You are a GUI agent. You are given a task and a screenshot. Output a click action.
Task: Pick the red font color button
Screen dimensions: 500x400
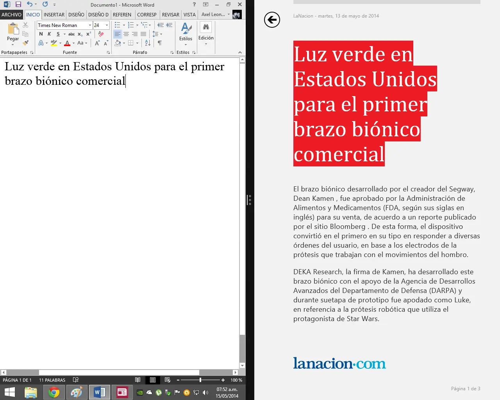pos(67,43)
